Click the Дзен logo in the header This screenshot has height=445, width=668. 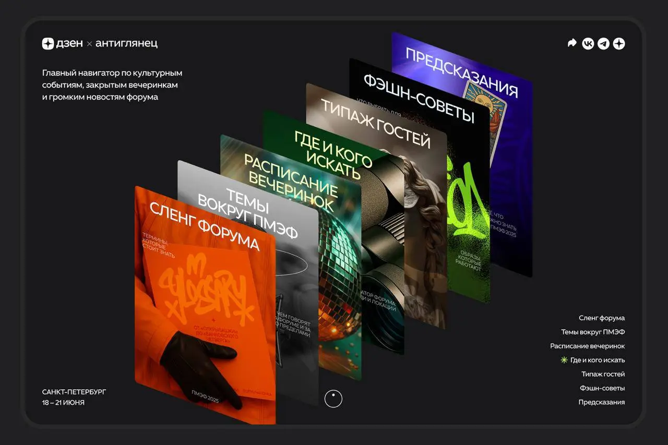pos(63,44)
